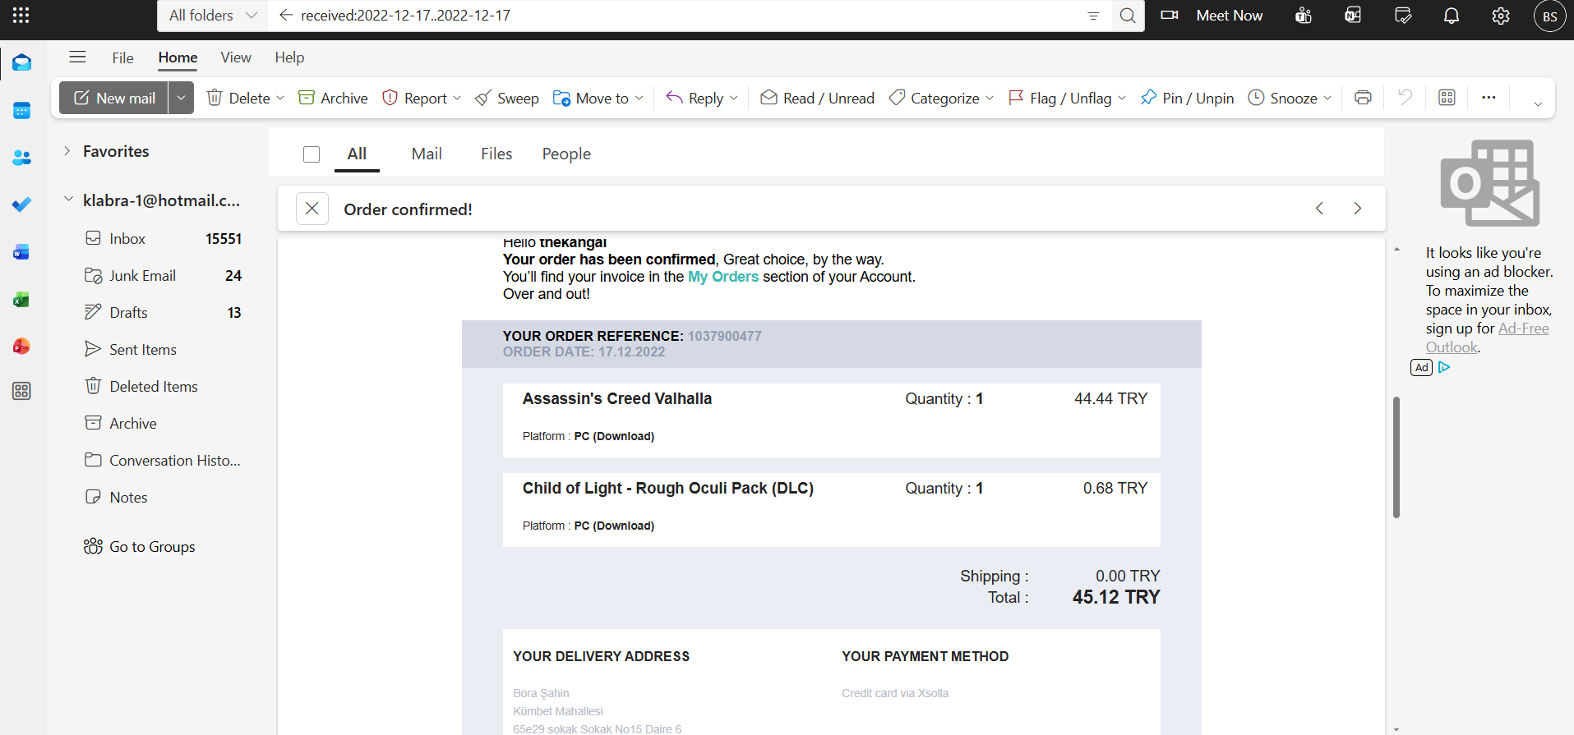Close the Order confirmed message
The height and width of the screenshot is (735, 1574).
point(312,209)
